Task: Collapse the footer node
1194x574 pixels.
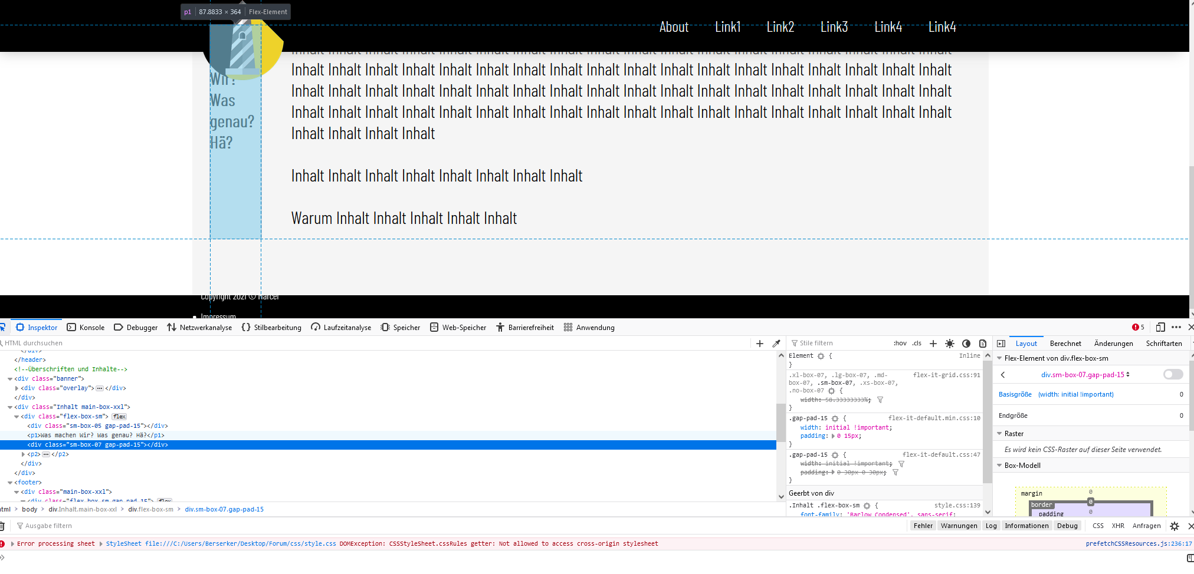Action: (x=10, y=483)
